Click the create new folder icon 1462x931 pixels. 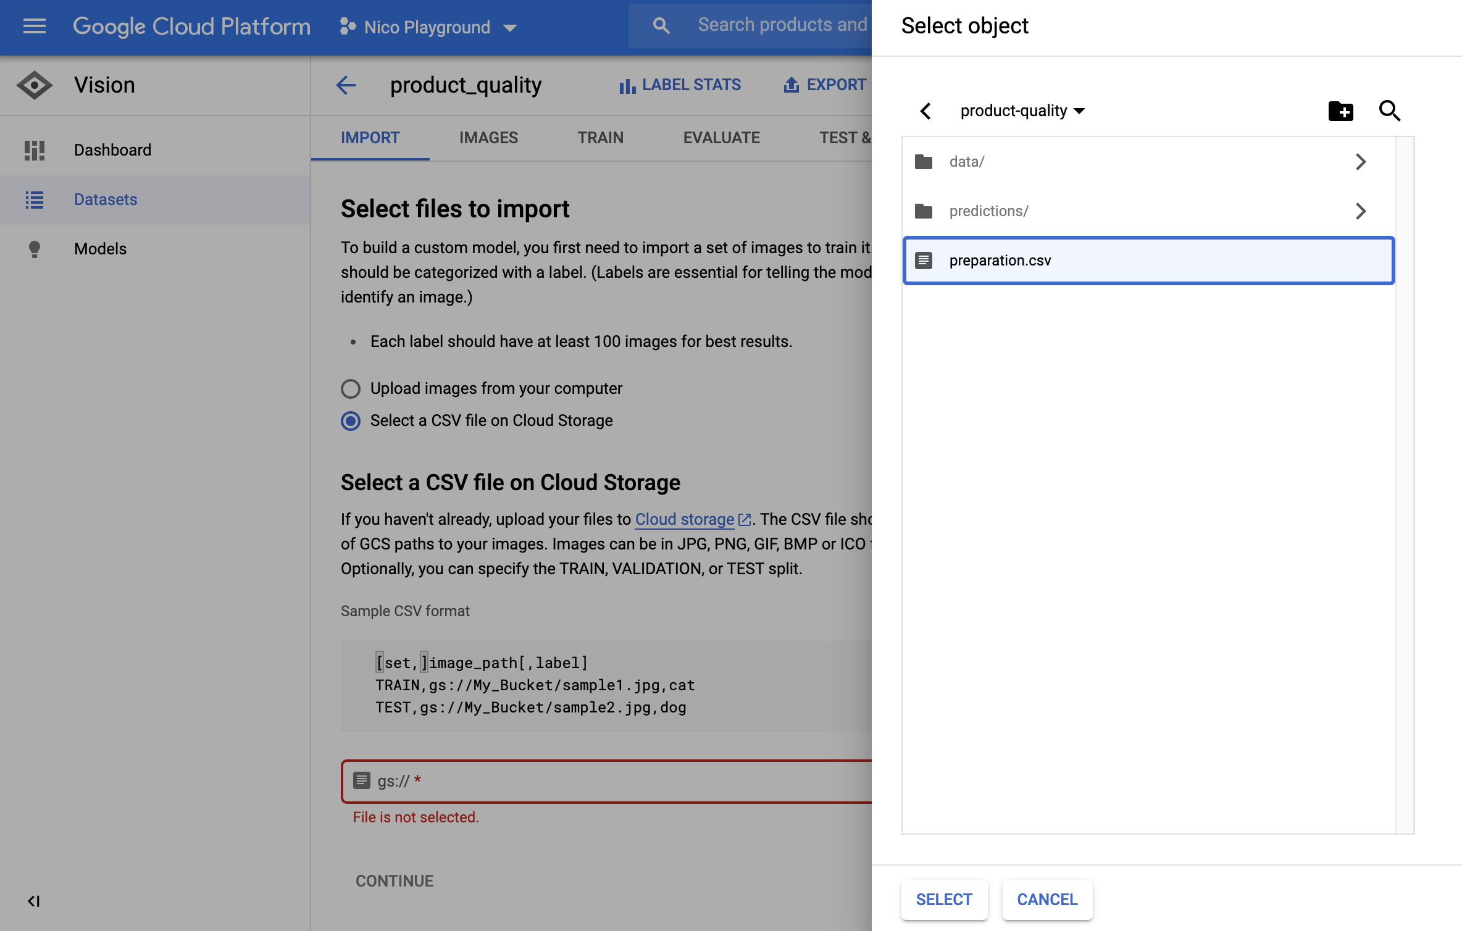click(x=1340, y=111)
